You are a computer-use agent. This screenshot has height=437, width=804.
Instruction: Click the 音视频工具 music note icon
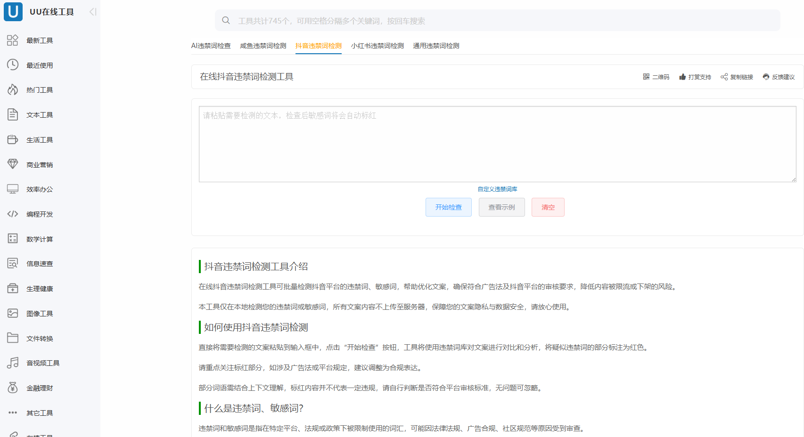(13, 363)
